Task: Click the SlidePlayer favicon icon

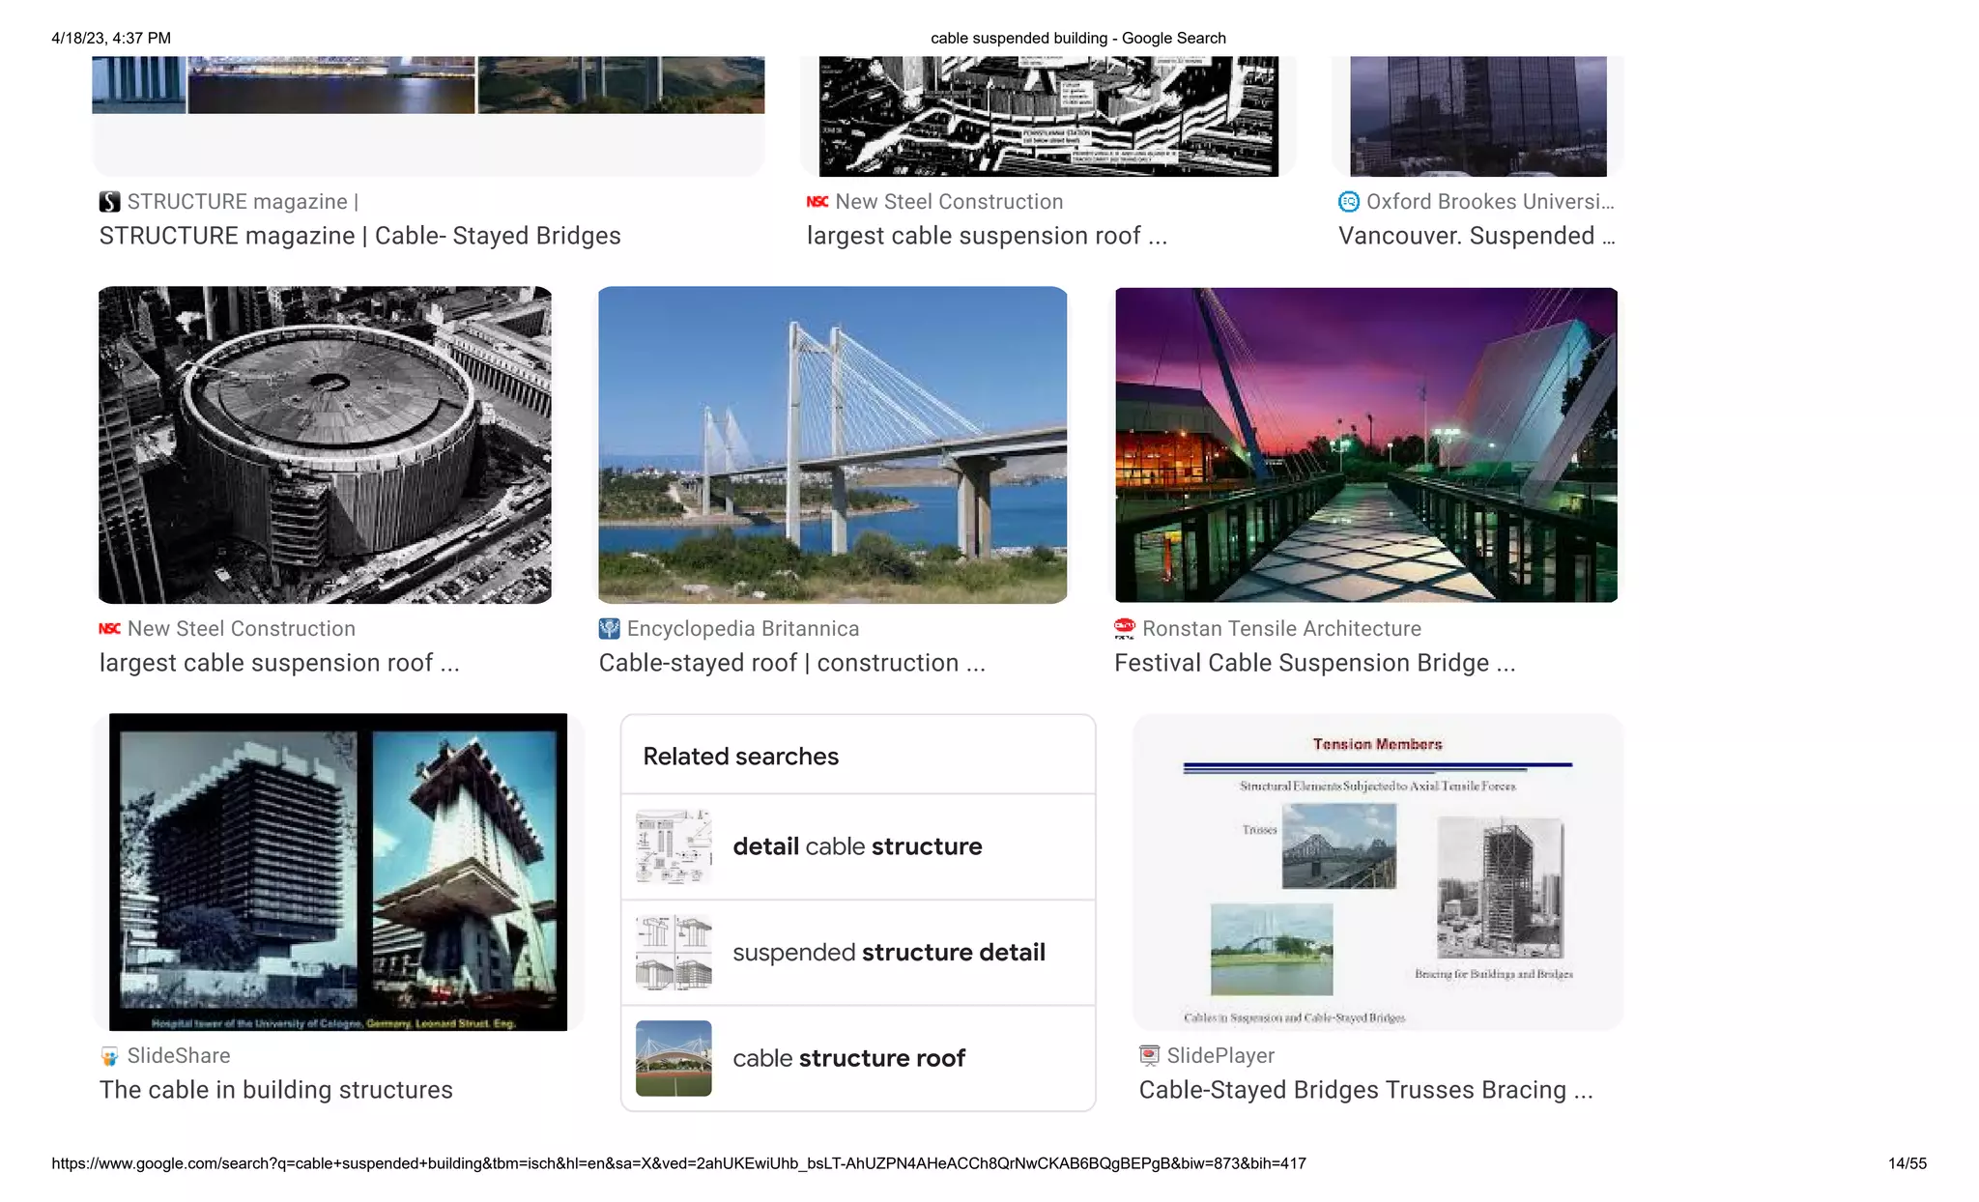Action: click(x=1149, y=1056)
